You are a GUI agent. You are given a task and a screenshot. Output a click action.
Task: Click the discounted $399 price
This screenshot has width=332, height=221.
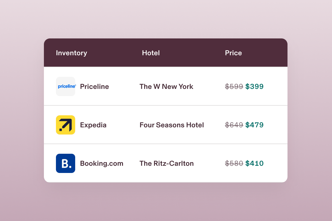click(254, 86)
